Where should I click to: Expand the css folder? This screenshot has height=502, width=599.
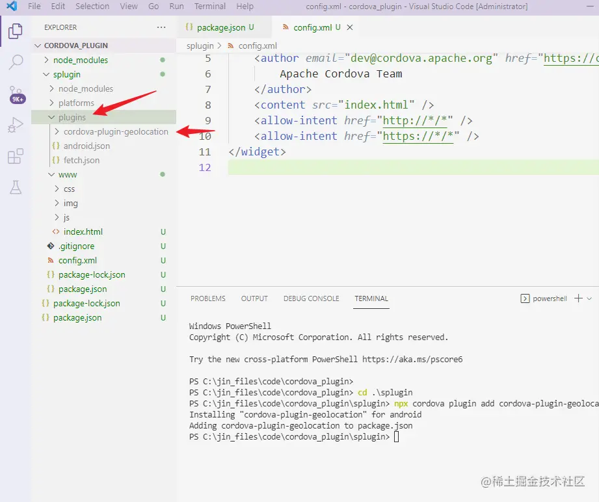[x=104, y=189]
